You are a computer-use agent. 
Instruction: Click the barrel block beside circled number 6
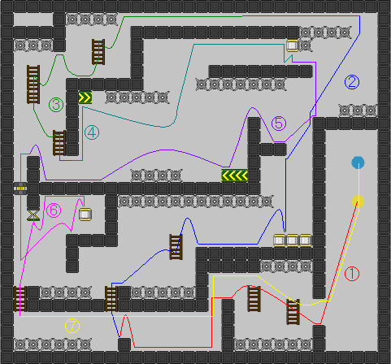tap(85, 214)
